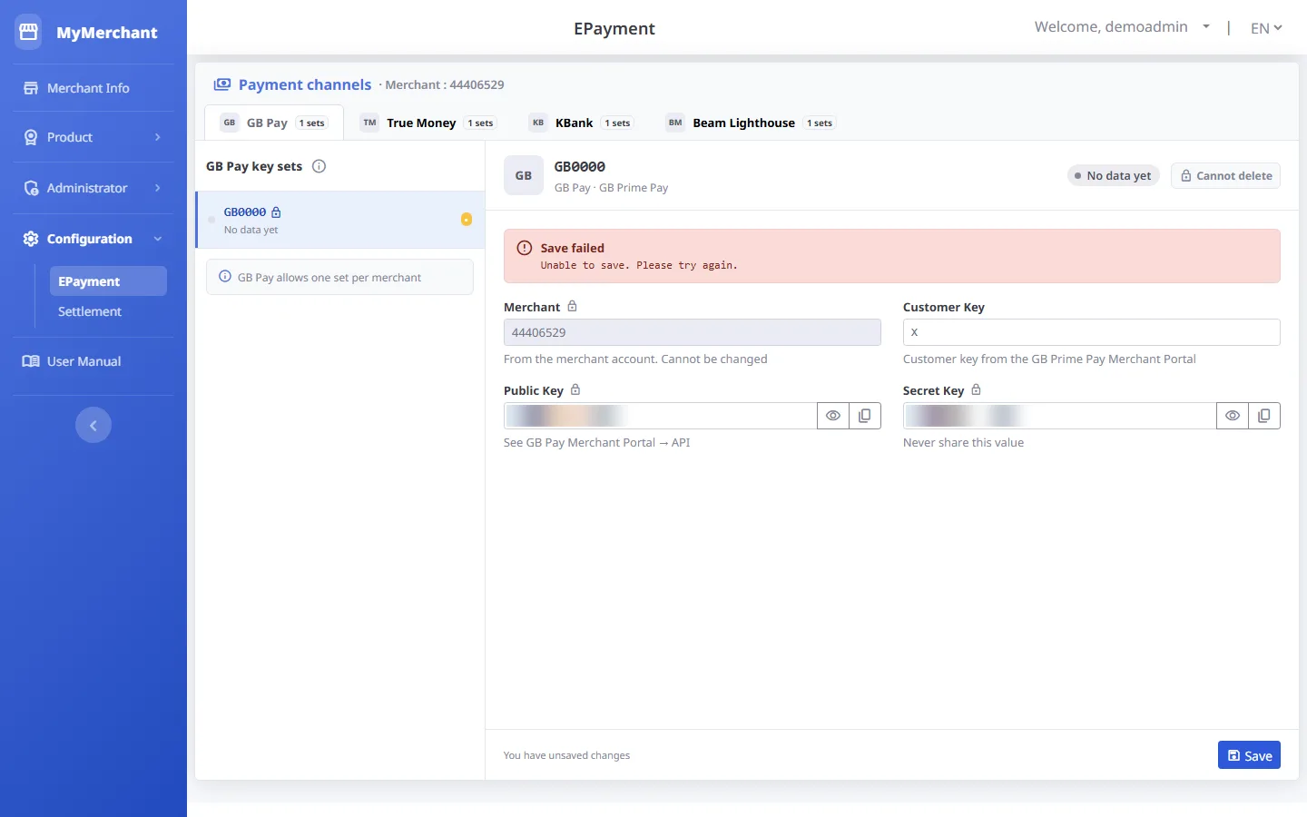The image size is (1307, 817).
Task: Click the Save button
Action: [1249, 755]
